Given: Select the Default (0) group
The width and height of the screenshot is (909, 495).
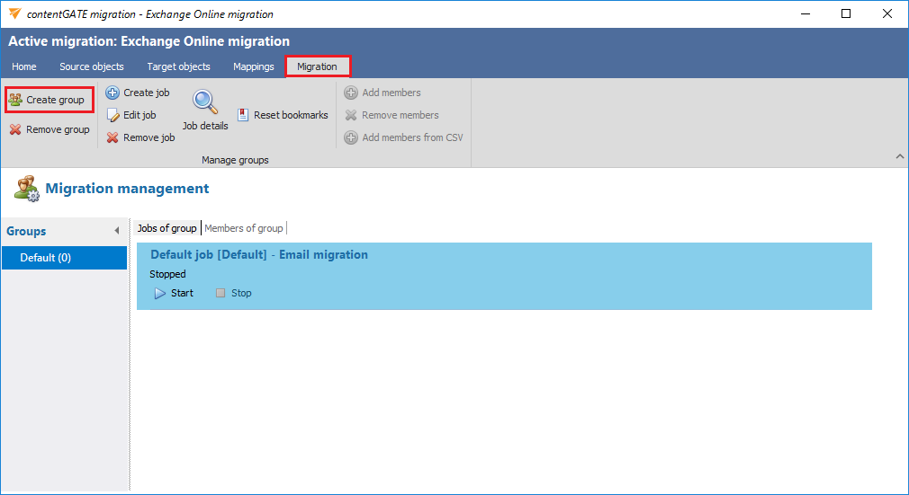Looking at the screenshot, I should 64,258.
